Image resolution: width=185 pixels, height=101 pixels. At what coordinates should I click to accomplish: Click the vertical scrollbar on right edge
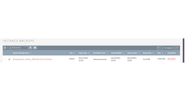tap(183, 50)
